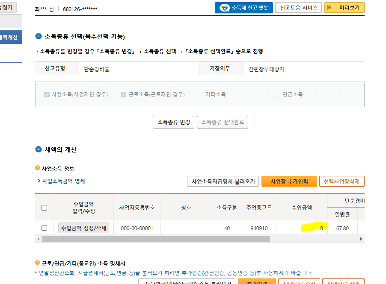
Task: Select all rows with table header checkbox
Action: click(x=44, y=208)
